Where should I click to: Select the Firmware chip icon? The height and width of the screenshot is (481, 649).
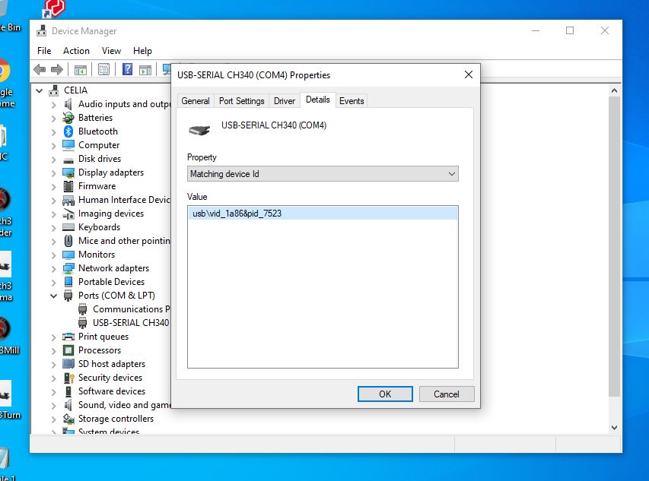pos(68,186)
